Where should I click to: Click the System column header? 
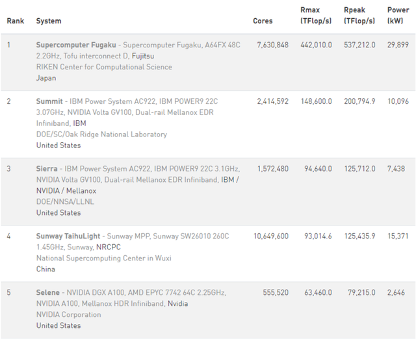coord(49,21)
